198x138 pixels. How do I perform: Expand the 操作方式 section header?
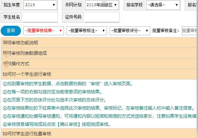(99, 64)
